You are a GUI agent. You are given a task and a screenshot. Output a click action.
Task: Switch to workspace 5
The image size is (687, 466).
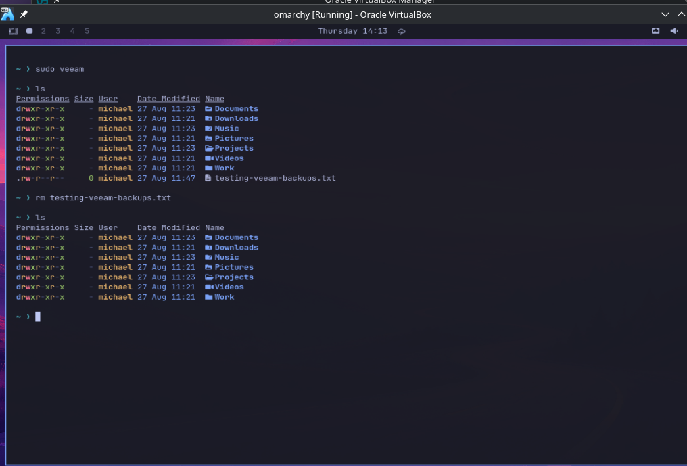87,31
